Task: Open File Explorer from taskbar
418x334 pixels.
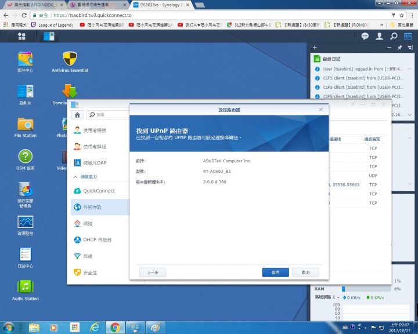Action: [34, 328]
